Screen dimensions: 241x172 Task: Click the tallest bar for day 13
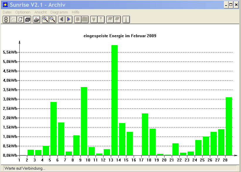coord(115,100)
